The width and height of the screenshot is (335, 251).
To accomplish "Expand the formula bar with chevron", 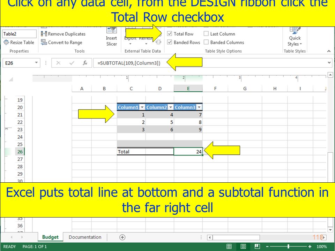I will [x=329, y=63].
